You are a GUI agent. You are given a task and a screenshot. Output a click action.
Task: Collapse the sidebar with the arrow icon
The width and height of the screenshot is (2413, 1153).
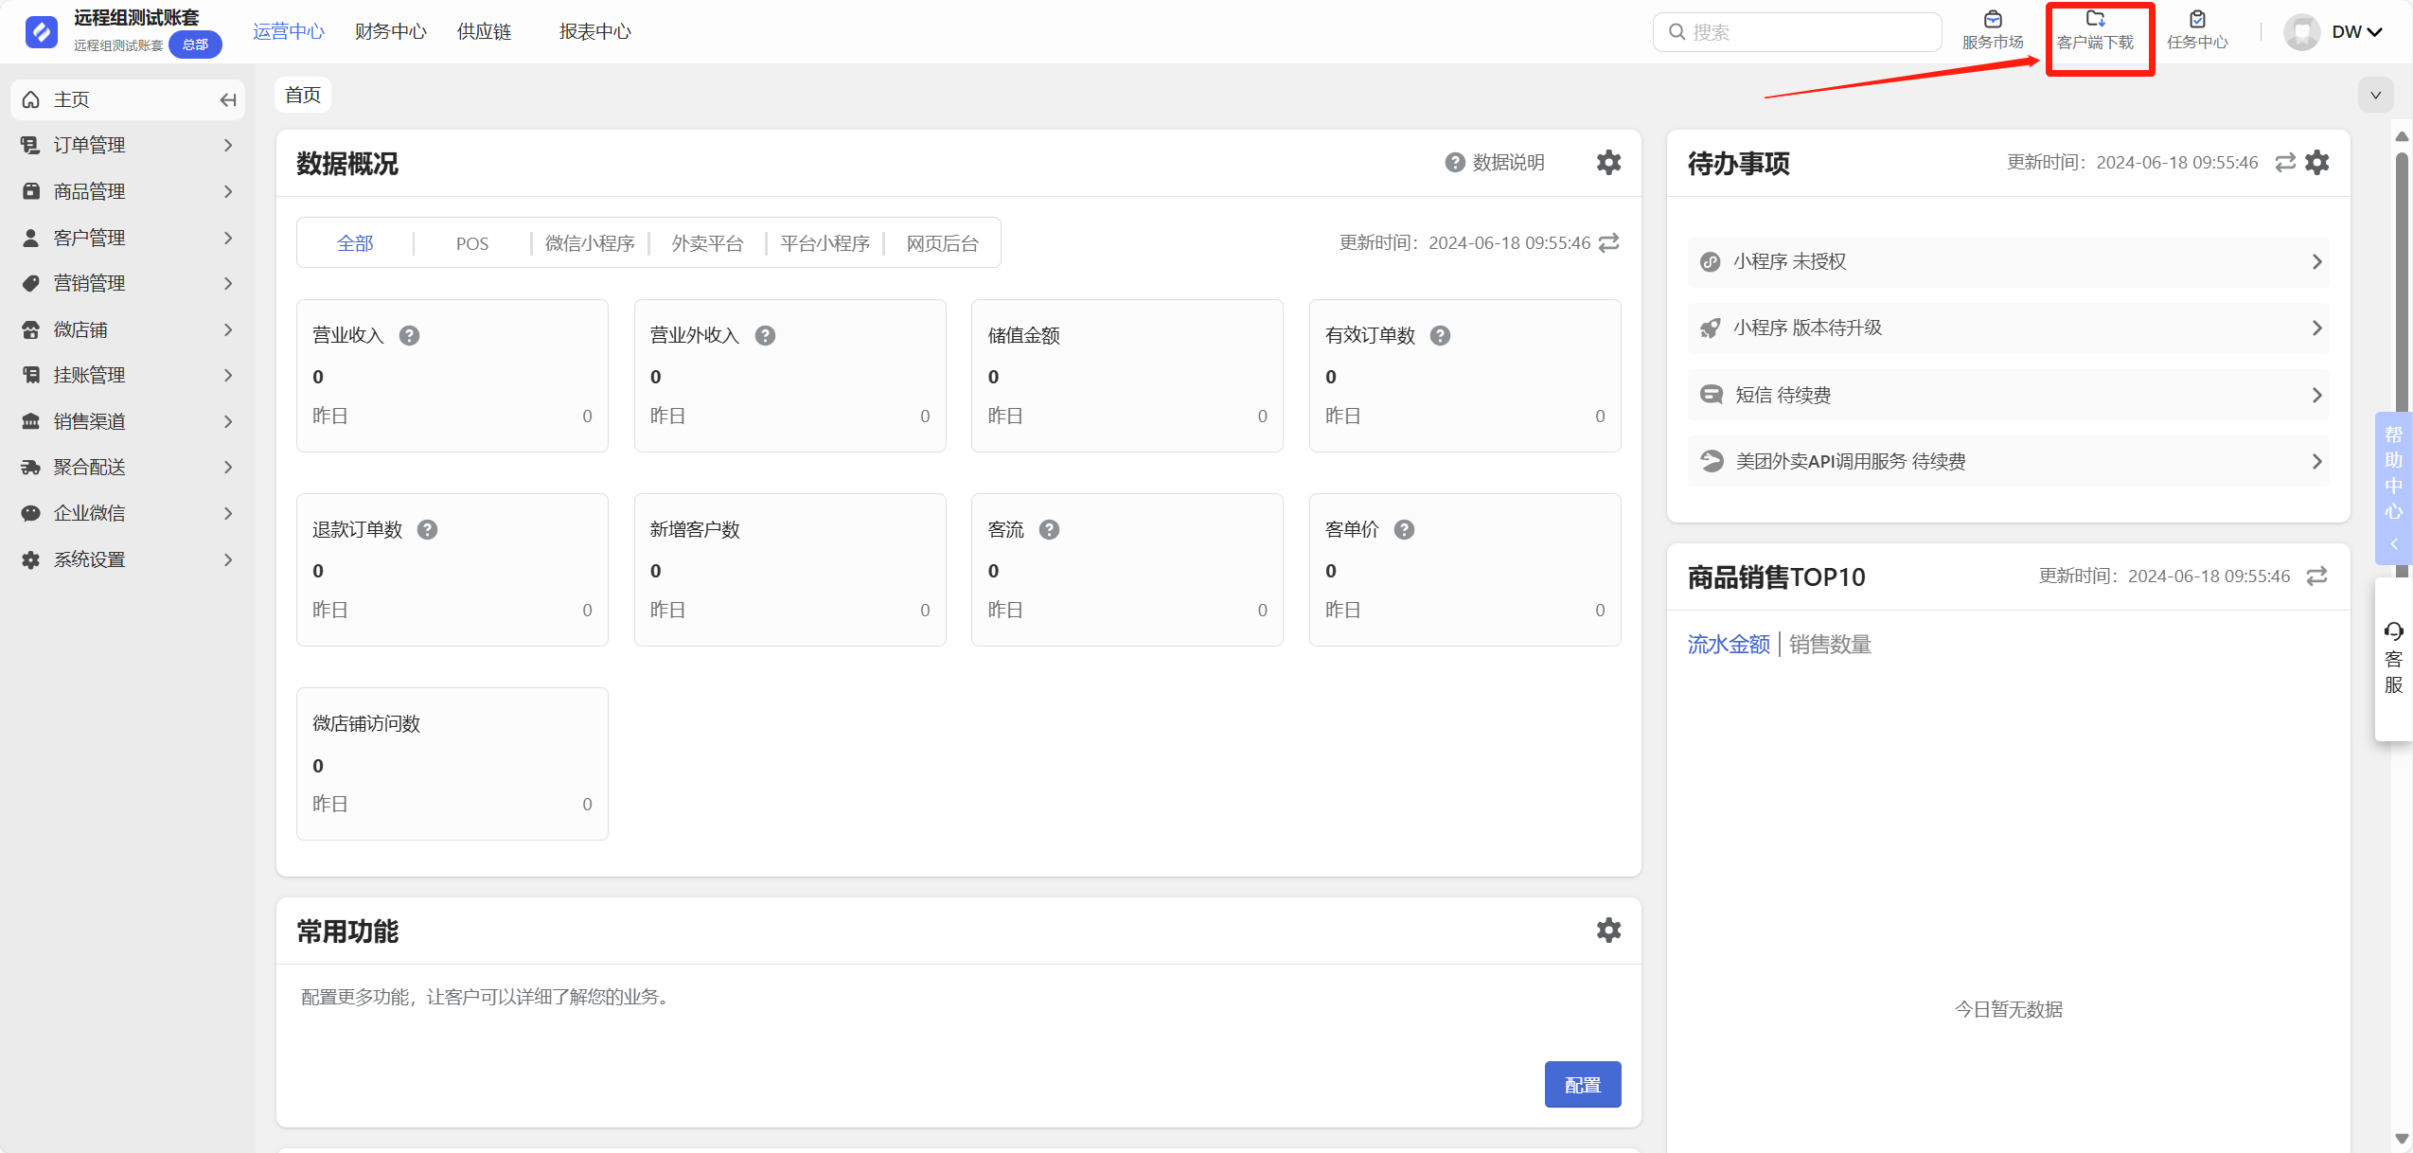point(227,99)
